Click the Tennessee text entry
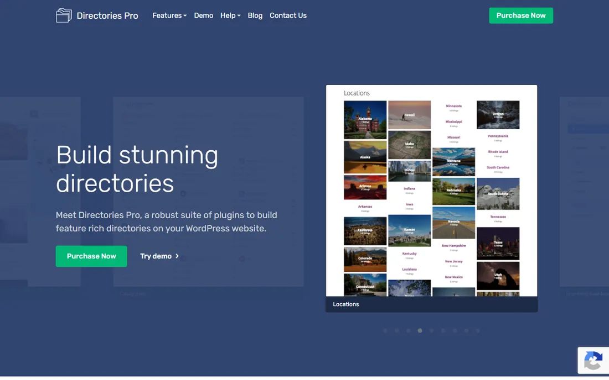609x380 pixels. pyautogui.click(x=498, y=217)
